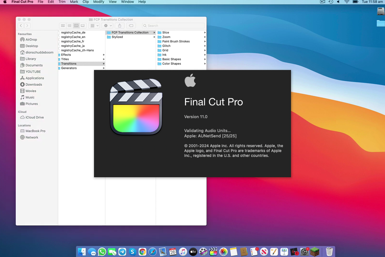
Task: Switch Finder to icon view
Action: [x=63, y=26]
